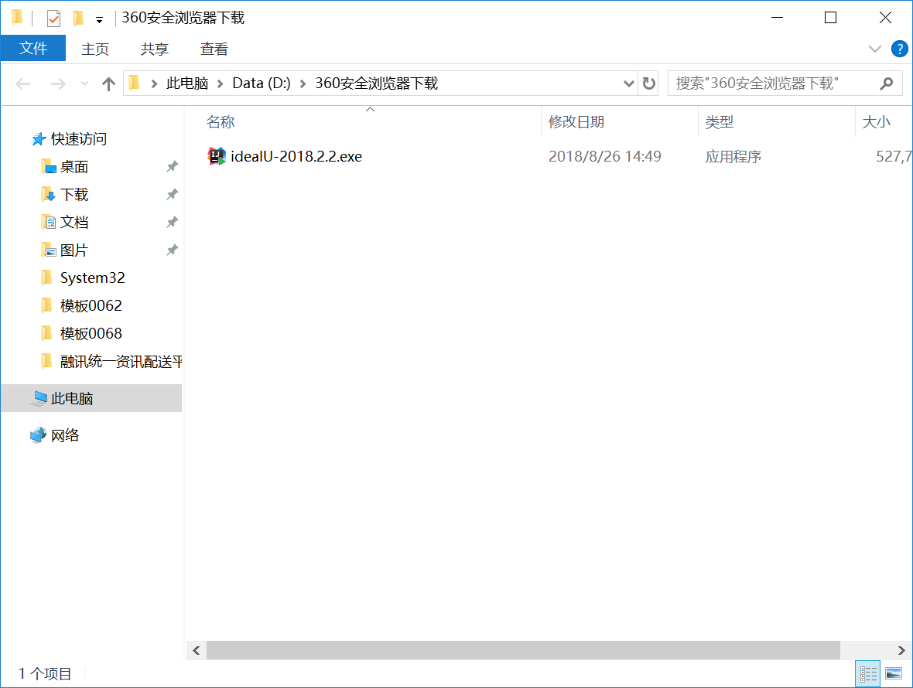
Task: Sort by the 名称 column header
Action: click(220, 122)
